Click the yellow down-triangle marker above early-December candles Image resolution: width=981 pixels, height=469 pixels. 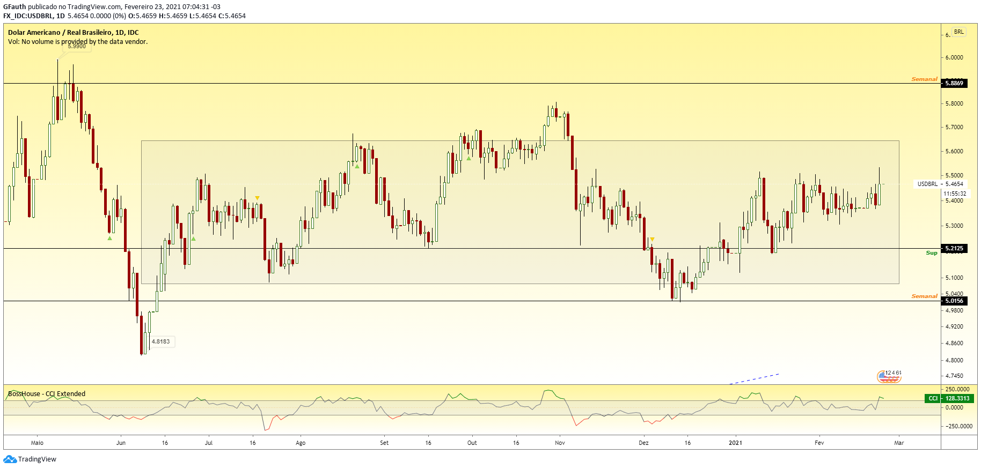pos(652,239)
